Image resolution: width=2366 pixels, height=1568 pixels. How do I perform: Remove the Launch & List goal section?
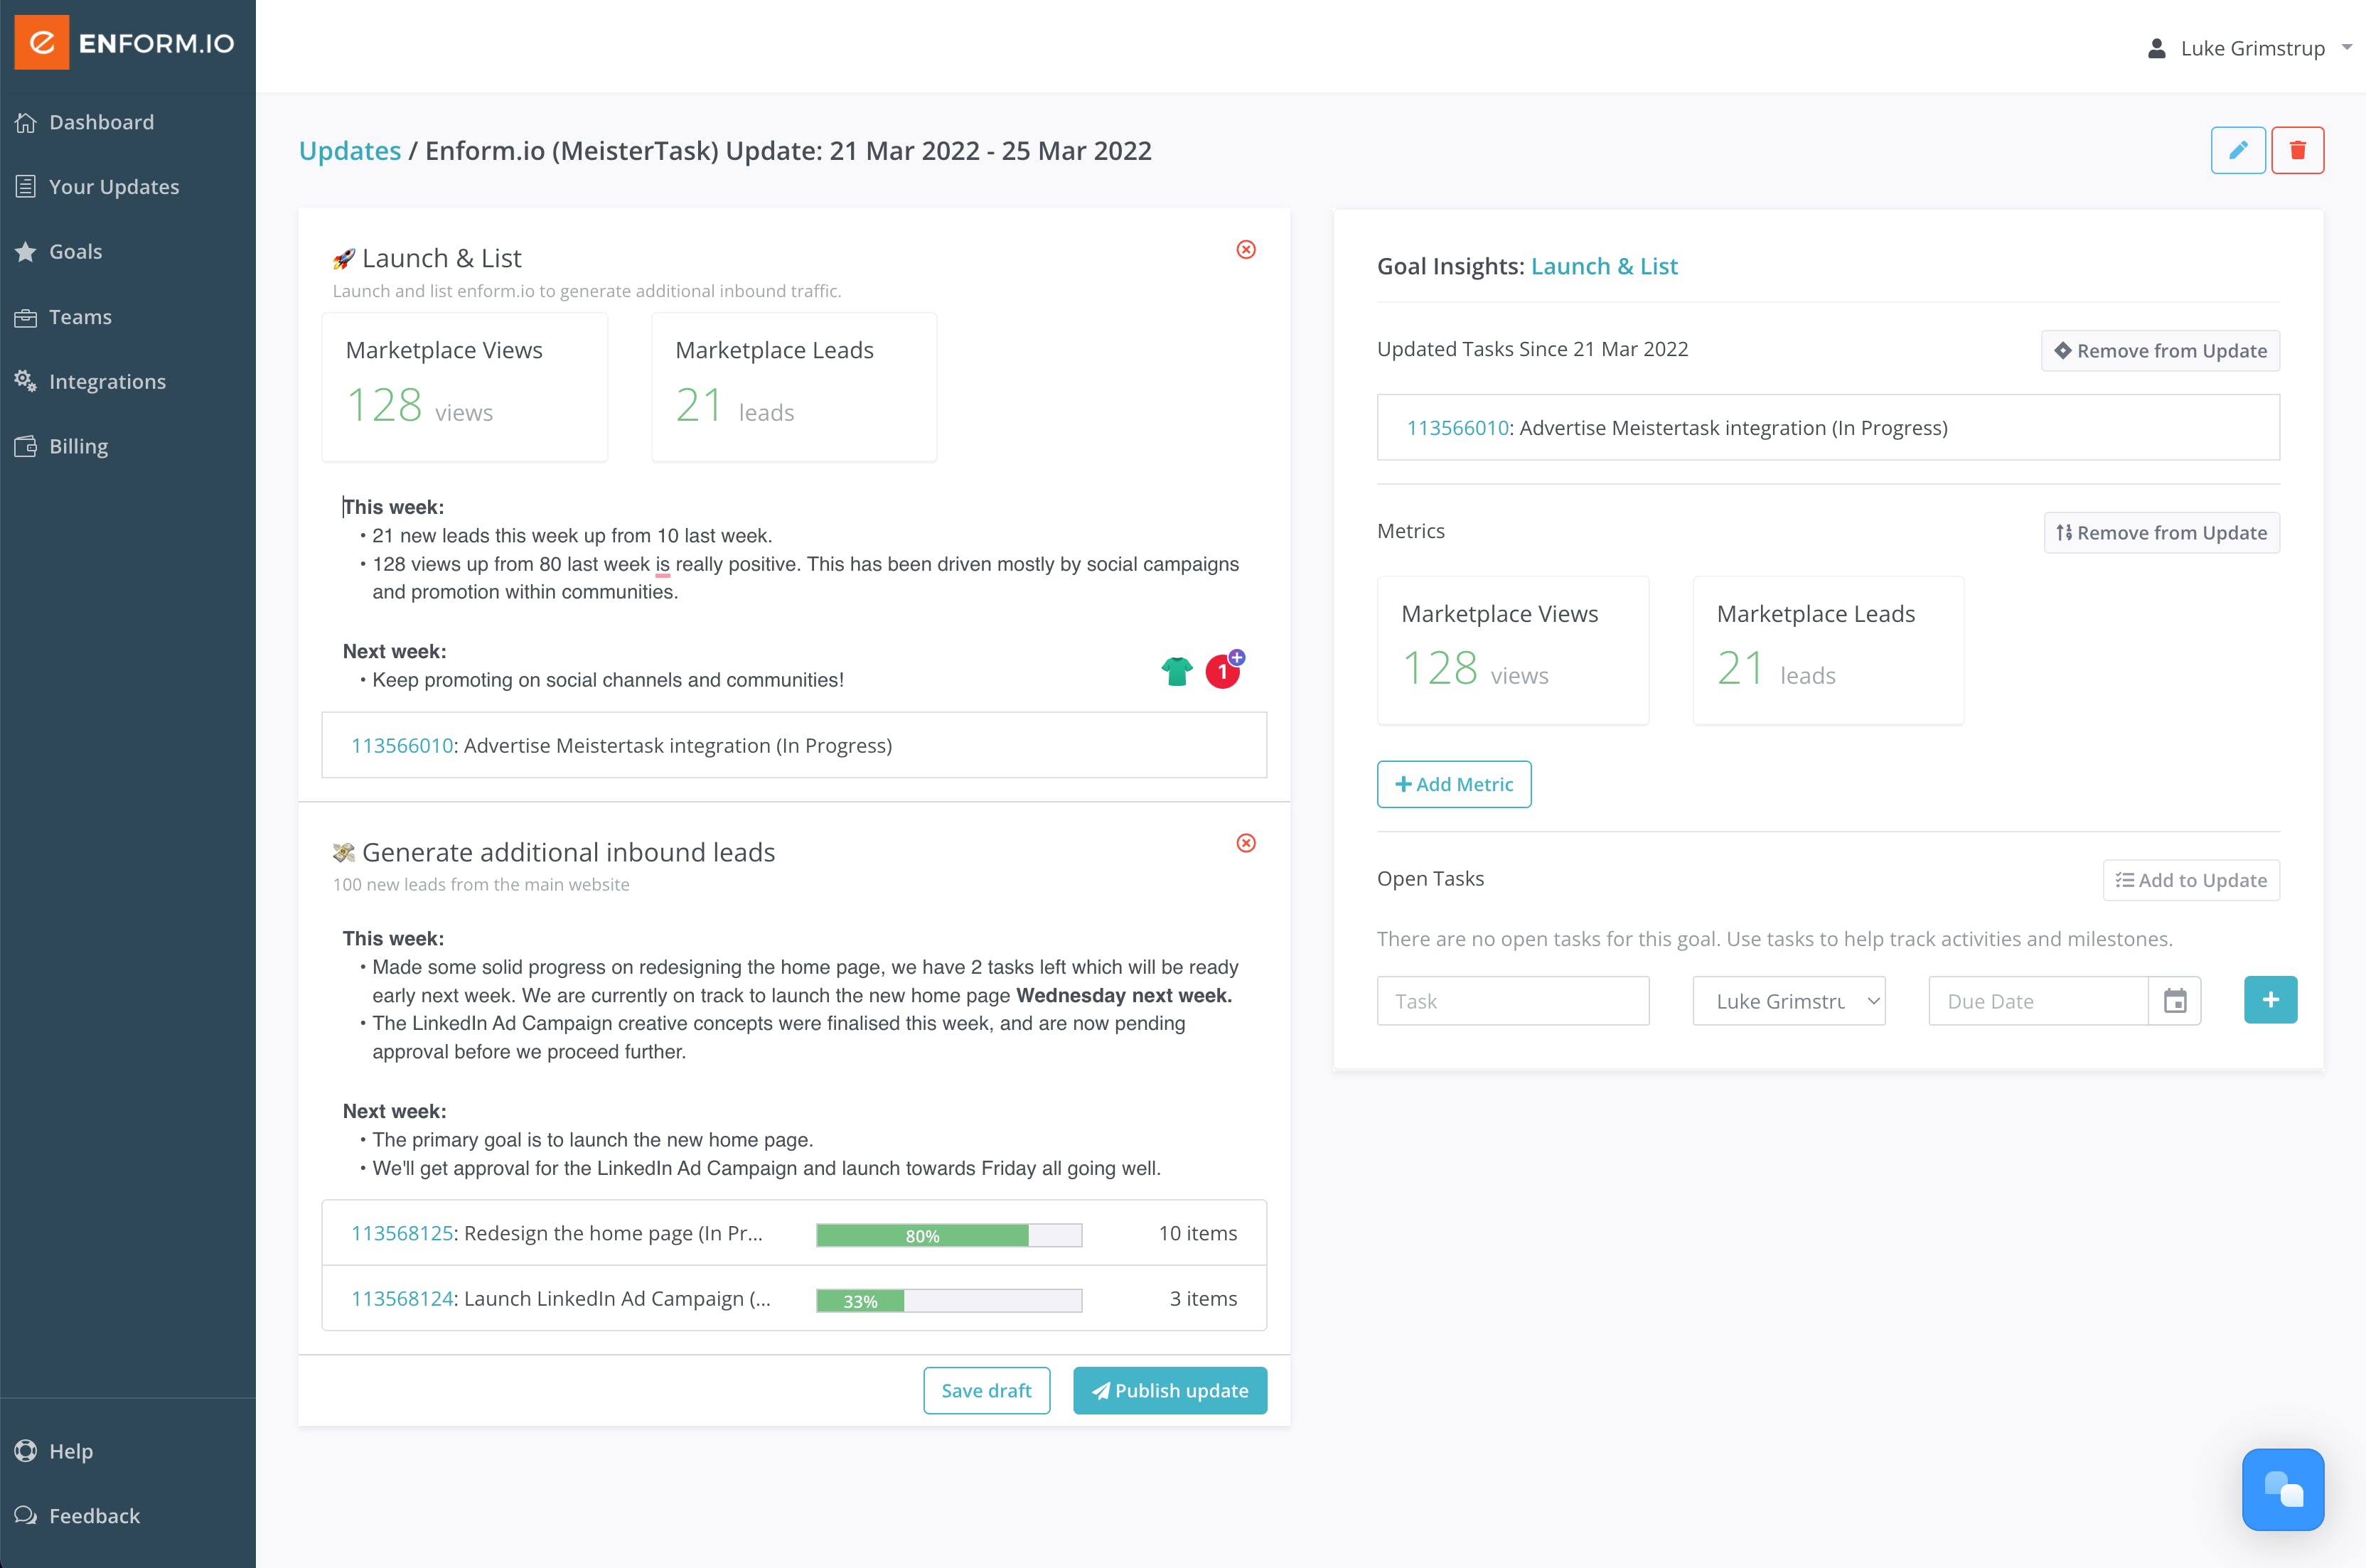click(x=1245, y=249)
